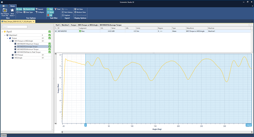
Task: Open Part History From File
Action: 5,12
